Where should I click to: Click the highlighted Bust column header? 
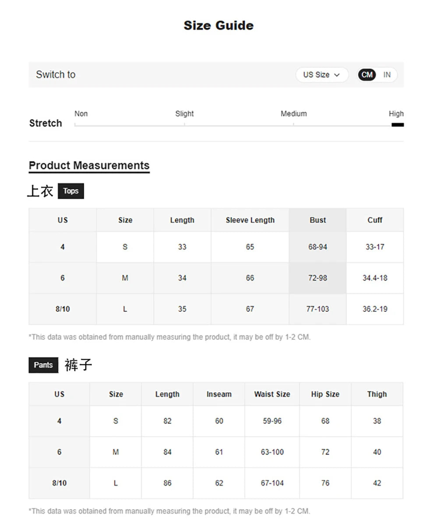pyautogui.click(x=318, y=220)
